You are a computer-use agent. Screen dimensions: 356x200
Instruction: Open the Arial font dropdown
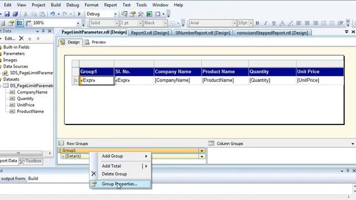[x=234, y=23]
